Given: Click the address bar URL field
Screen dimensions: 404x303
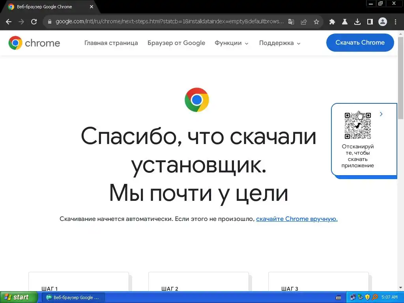Looking at the screenshot, I should [x=170, y=22].
